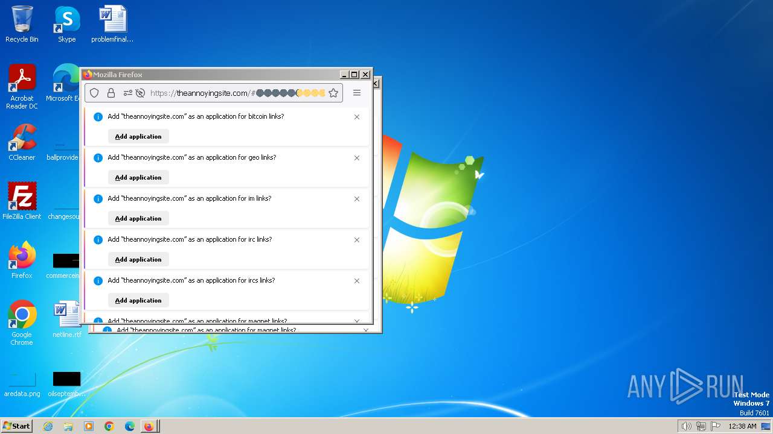The image size is (773, 434).
Task: Click the Show desktop button in taskbar corner
Action: [x=766, y=426]
